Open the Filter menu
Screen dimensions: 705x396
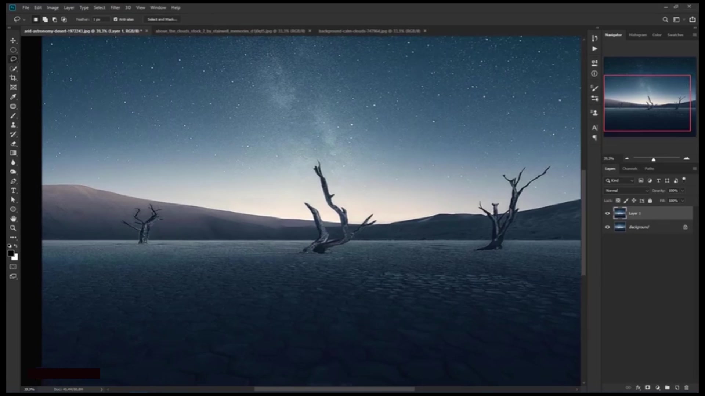pyautogui.click(x=115, y=7)
